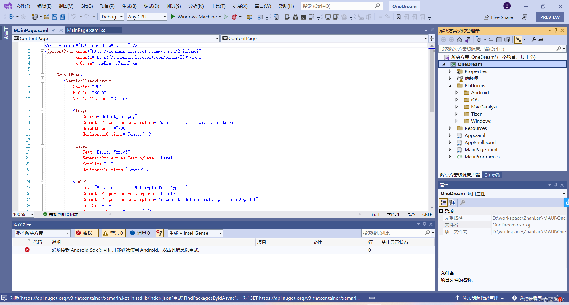Screen dimensions: 569x305
Task: Toggle the Warnings 0 filter button
Action: click(114, 233)
